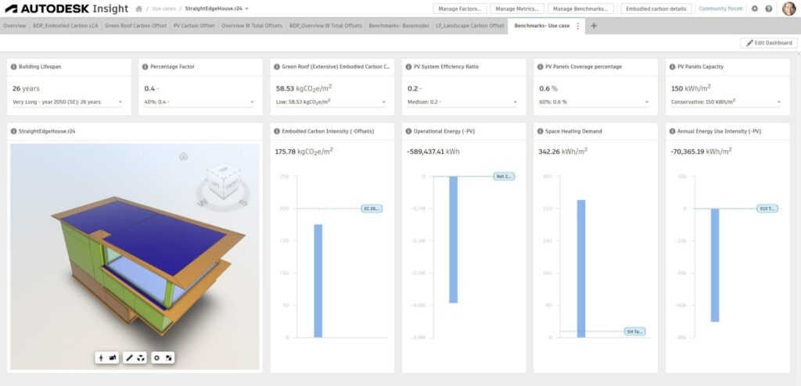This screenshot has width=801, height=386.
Task: Click the info icon on the Green Roof (Extensive) card
Action: [x=277, y=67]
